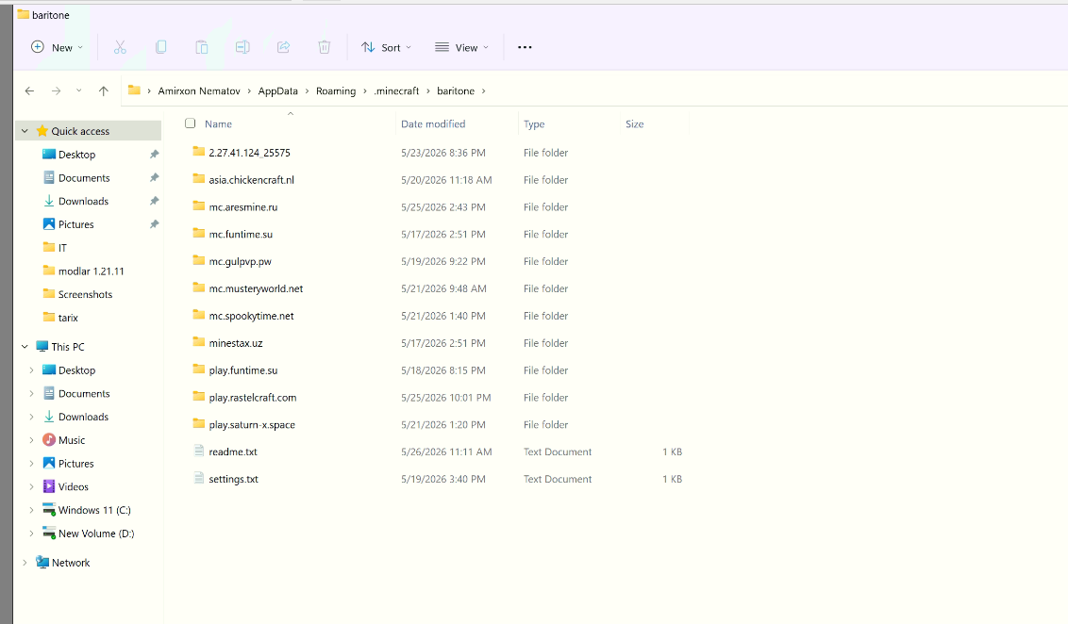Image resolution: width=1068 pixels, height=624 pixels.
Task: Expand Windows 11 (C:) drive node
Action: pyautogui.click(x=31, y=510)
